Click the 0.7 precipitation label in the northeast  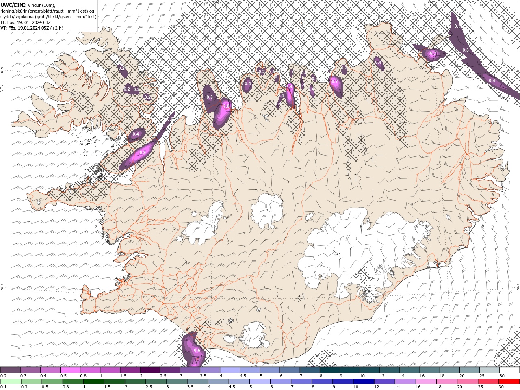(335, 81)
